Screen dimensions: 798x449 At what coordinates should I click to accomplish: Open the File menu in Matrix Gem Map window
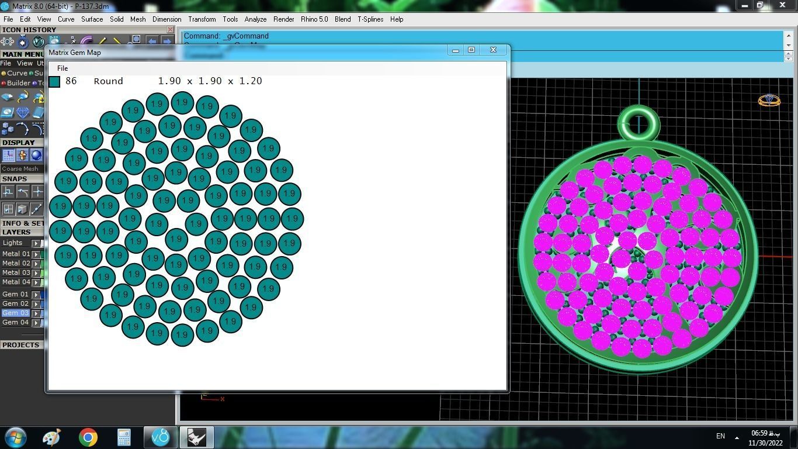tap(63, 68)
